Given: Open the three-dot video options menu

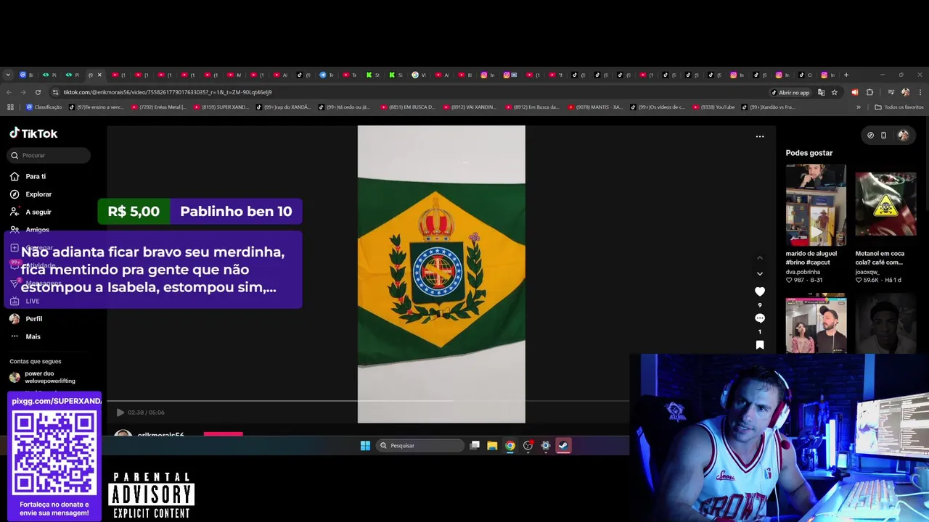Looking at the screenshot, I should click(760, 136).
